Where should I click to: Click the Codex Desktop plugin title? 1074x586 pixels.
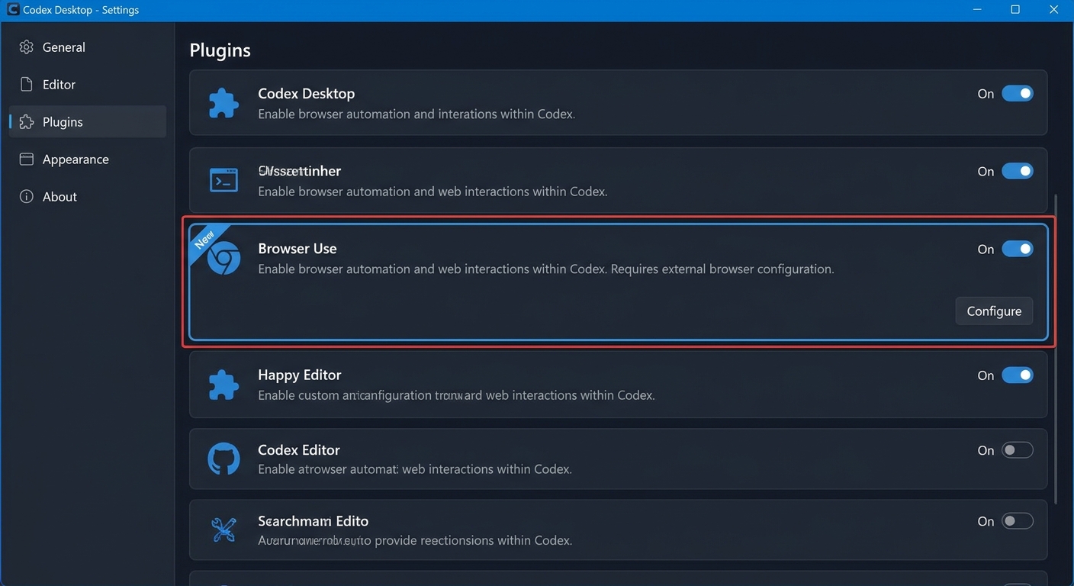(x=307, y=94)
